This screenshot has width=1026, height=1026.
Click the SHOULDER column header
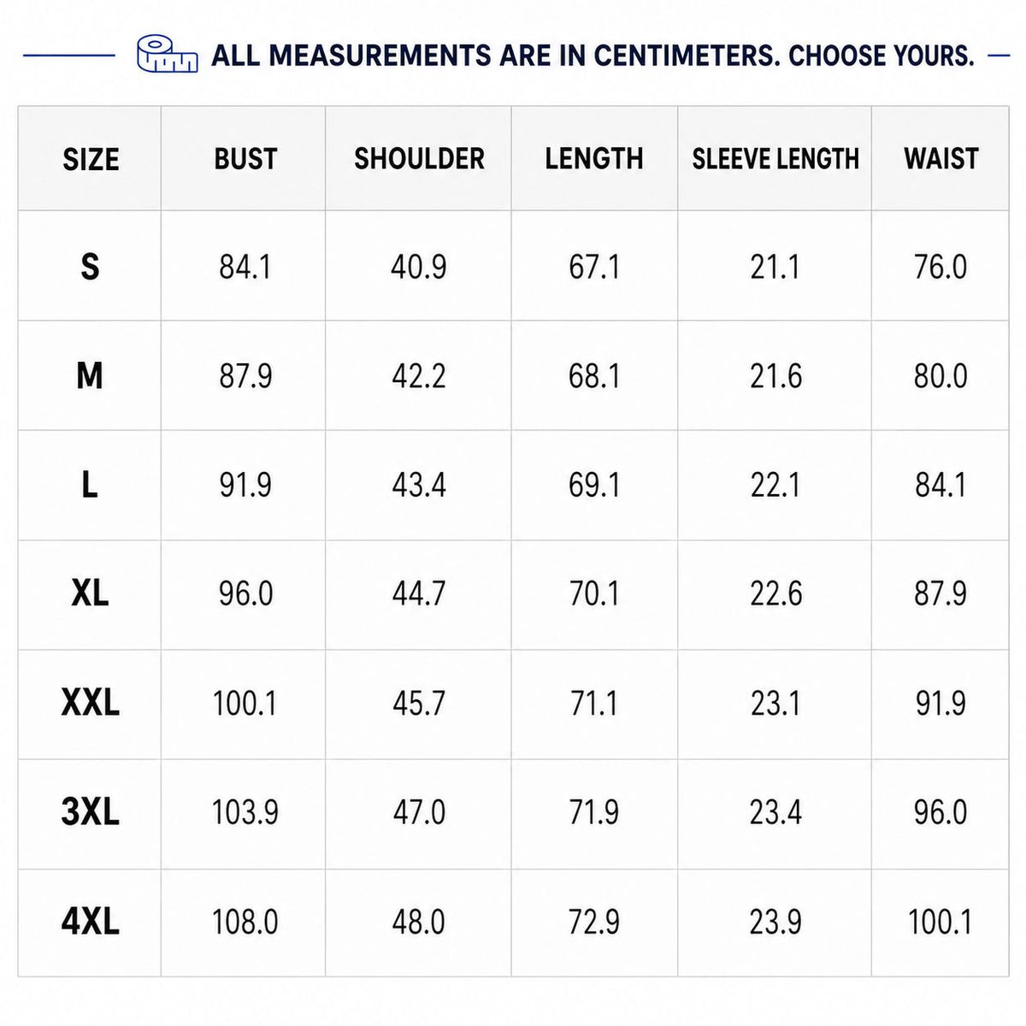(419, 159)
